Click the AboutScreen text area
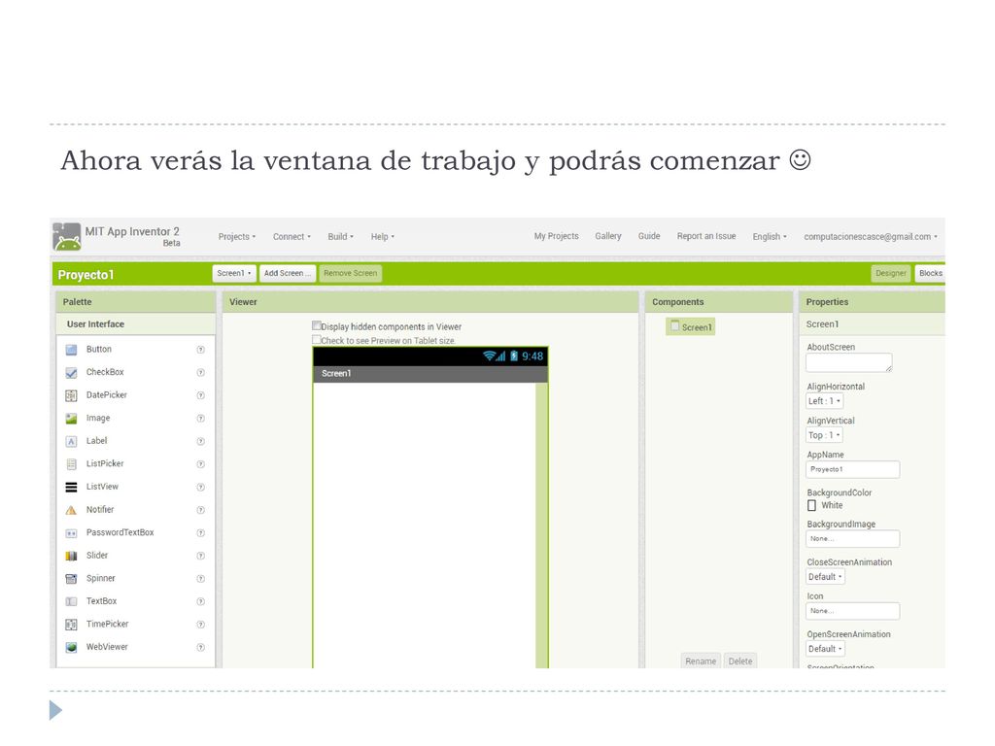Viewport: 995px width, 746px height. pos(849,363)
